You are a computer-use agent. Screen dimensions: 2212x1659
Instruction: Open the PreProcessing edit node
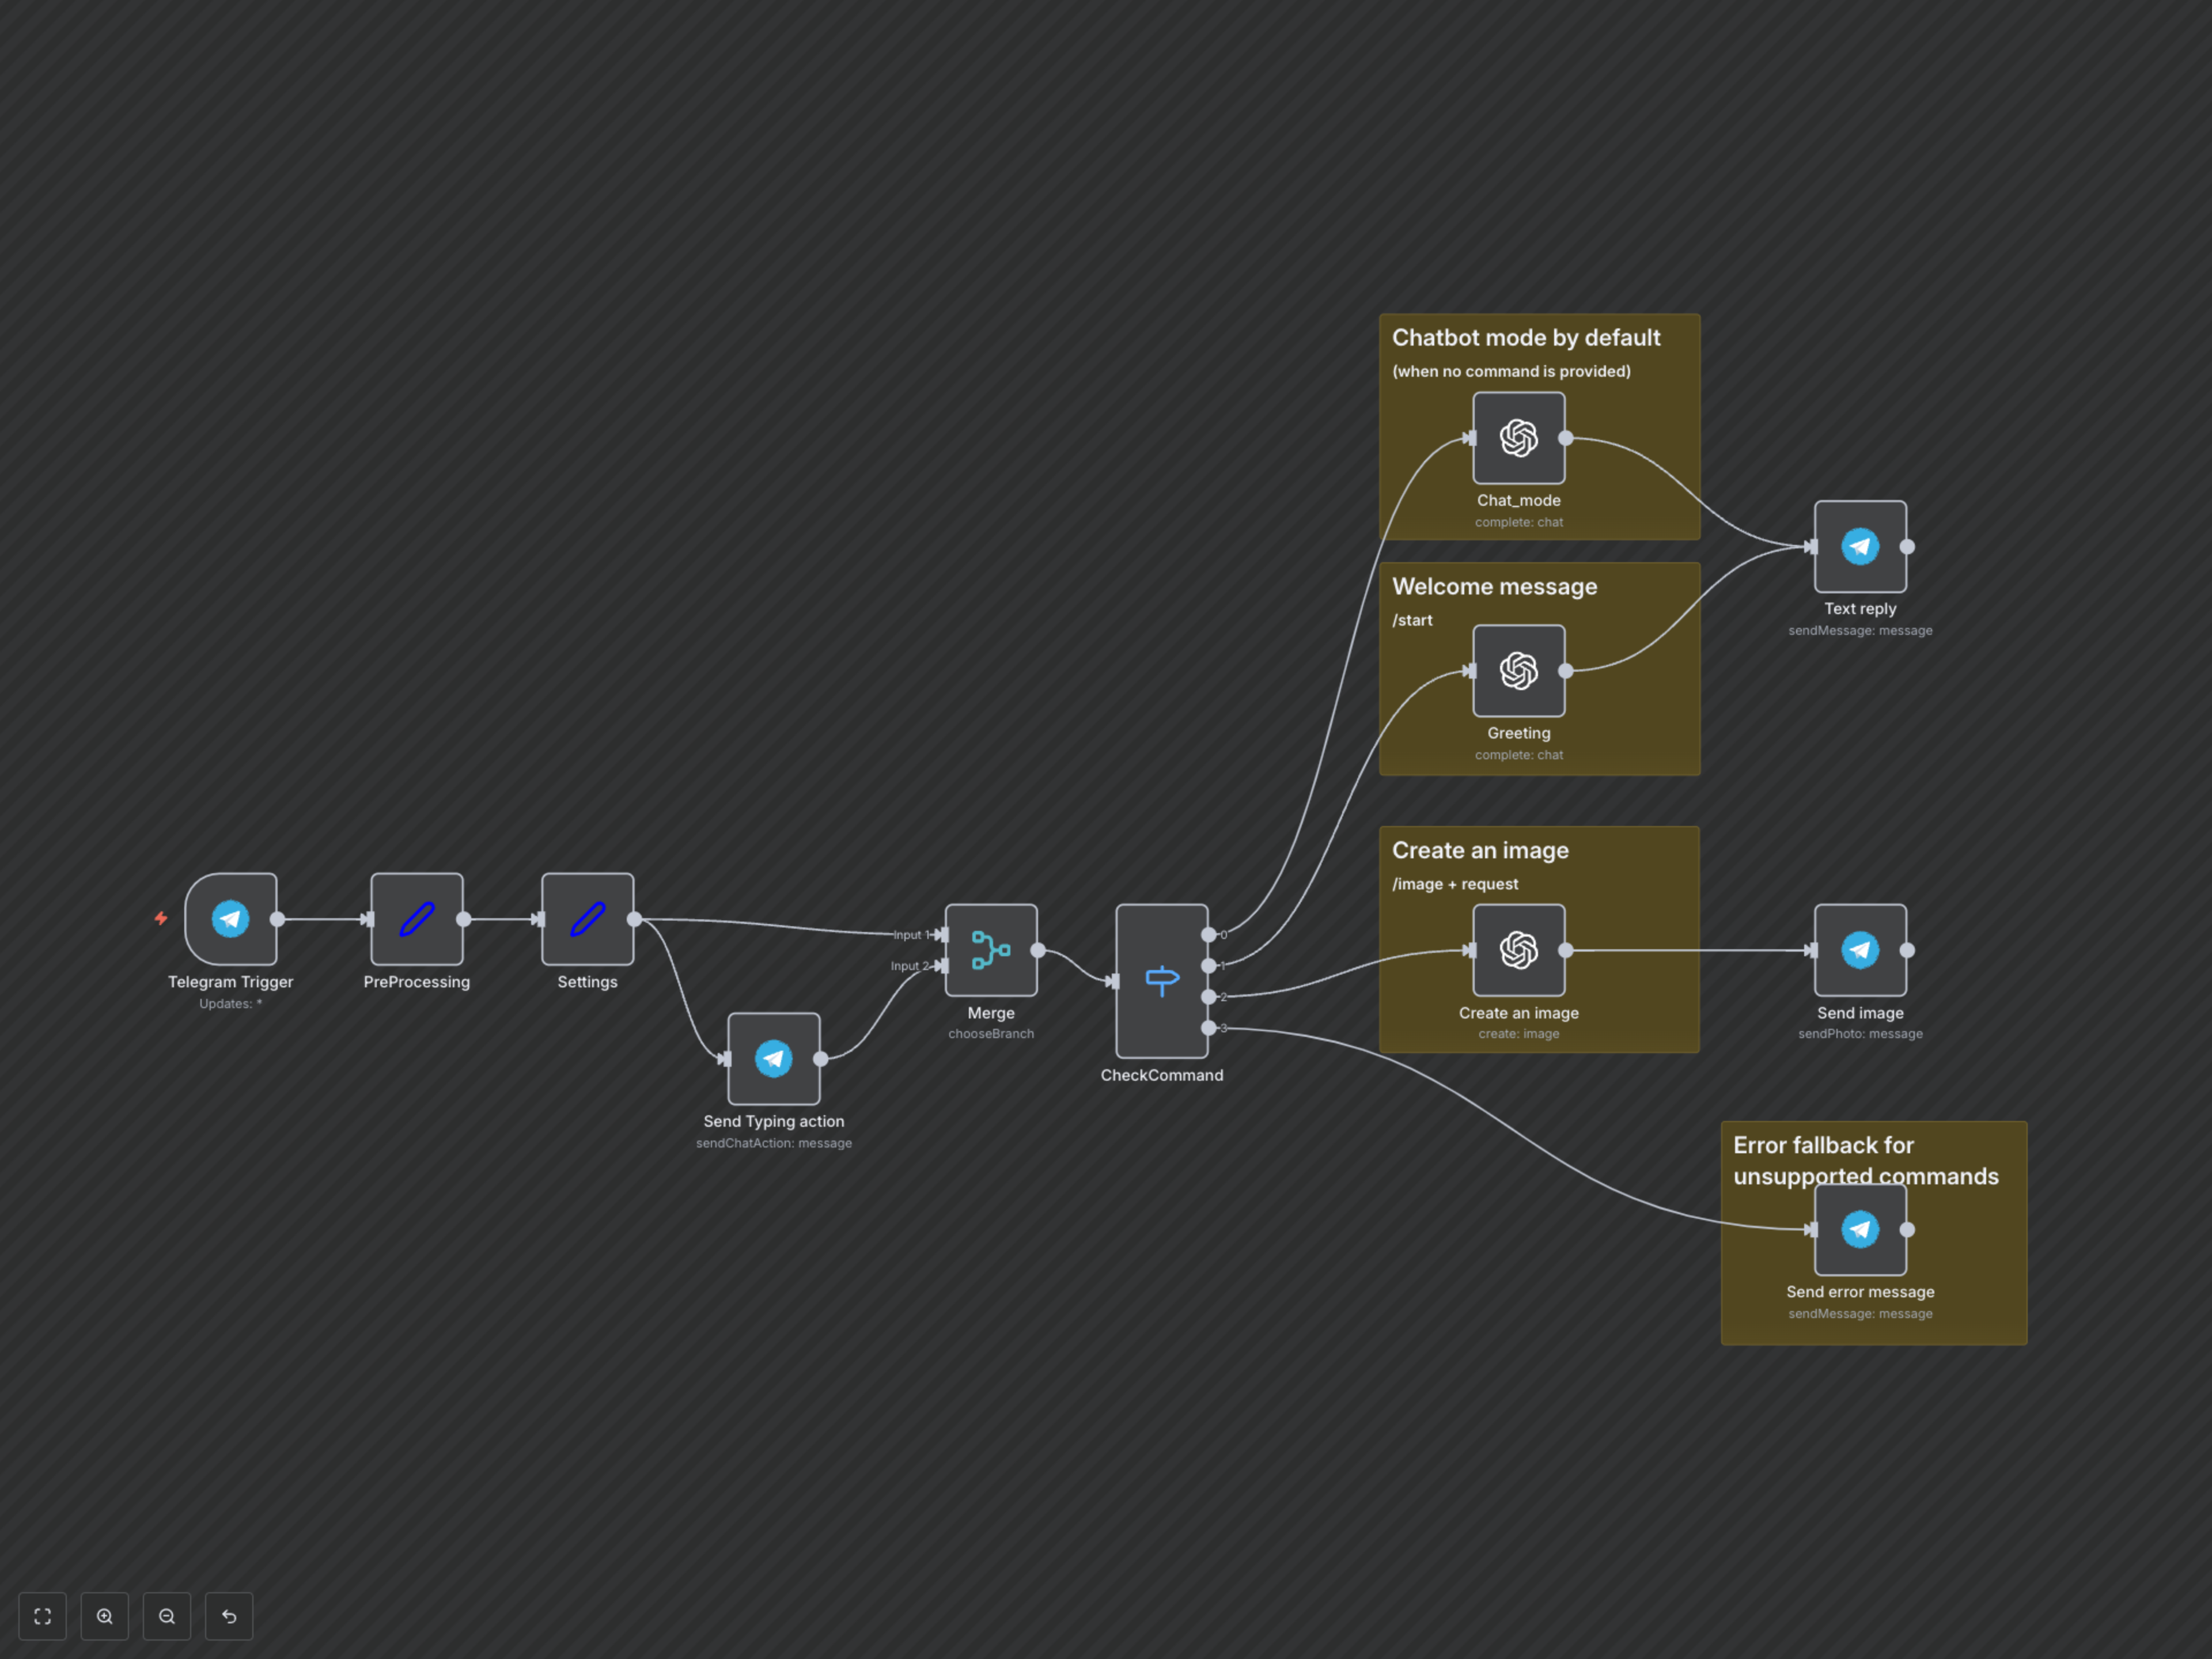coord(416,918)
